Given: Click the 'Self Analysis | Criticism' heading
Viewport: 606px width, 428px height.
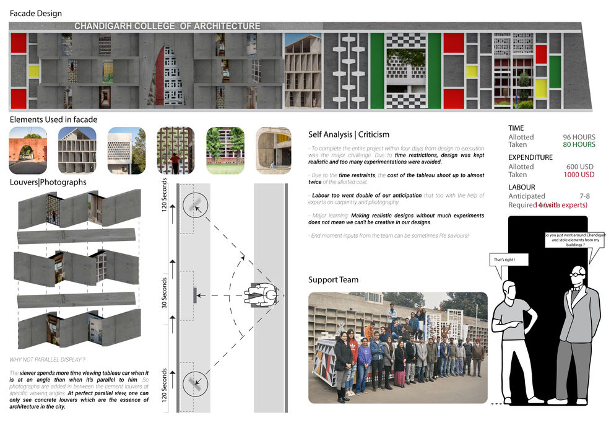Looking at the screenshot, I should (348, 134).
